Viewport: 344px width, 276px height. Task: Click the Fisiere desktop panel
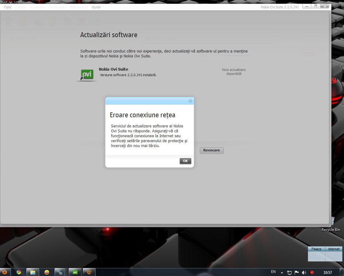(316, 254)
